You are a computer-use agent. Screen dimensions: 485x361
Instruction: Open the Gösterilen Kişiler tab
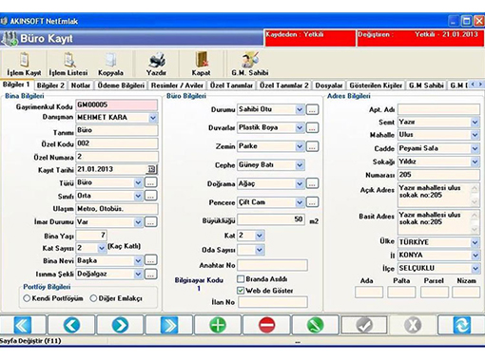coord(376,85)
